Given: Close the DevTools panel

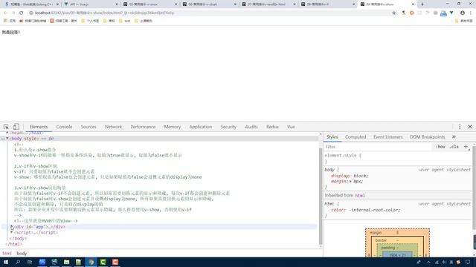Looking at the screenshot, I should 470,127.
